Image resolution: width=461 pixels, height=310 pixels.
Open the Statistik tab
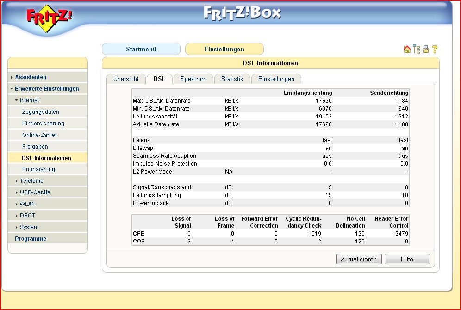232,79
